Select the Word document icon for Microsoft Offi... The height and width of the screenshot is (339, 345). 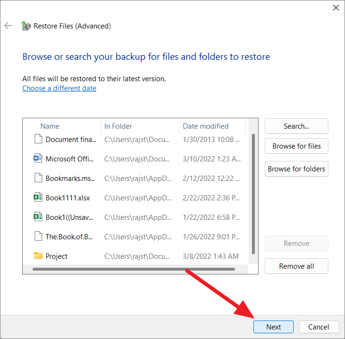[x=38, y=159]
